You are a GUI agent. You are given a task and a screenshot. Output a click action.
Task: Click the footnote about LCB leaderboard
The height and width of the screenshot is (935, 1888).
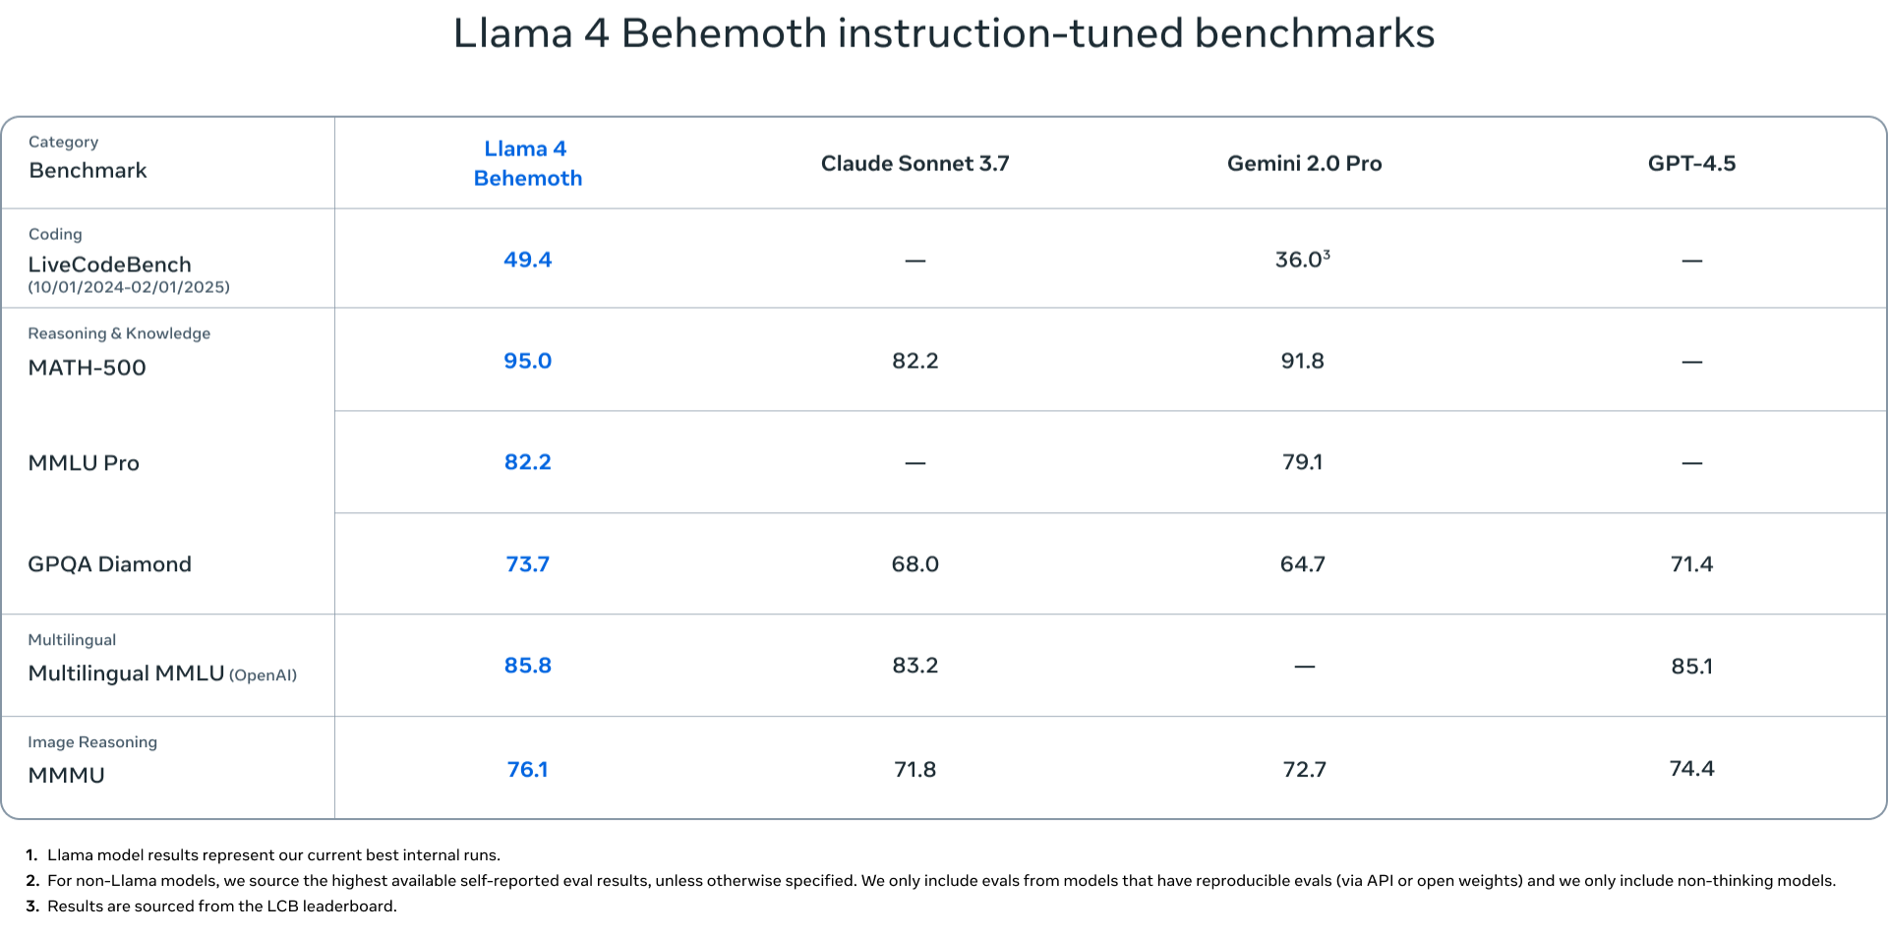click(x=221, y=906)
